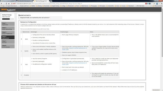
Task: Select the BIND nameserver radio button
Action: (21, 39)
